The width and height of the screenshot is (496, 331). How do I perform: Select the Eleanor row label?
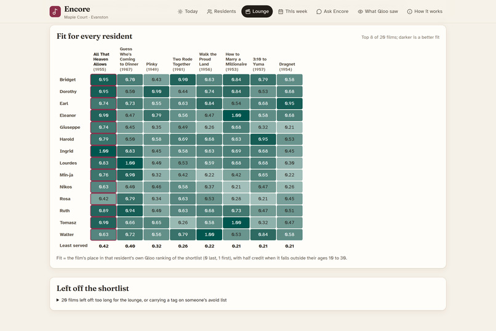(x=68, y=115)
